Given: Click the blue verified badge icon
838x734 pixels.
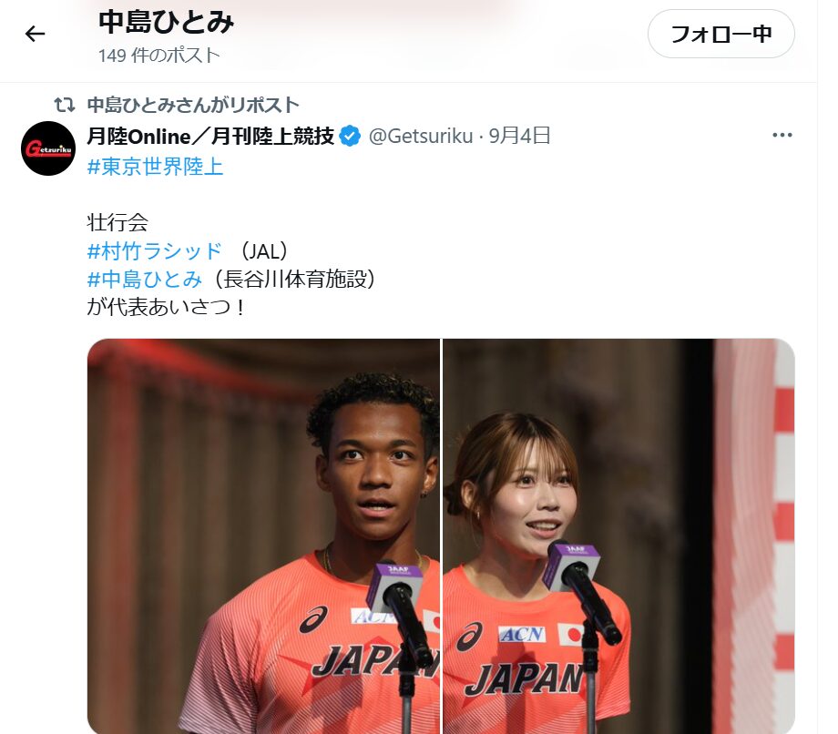Looking at the screenshot, I should pos(350,137).
